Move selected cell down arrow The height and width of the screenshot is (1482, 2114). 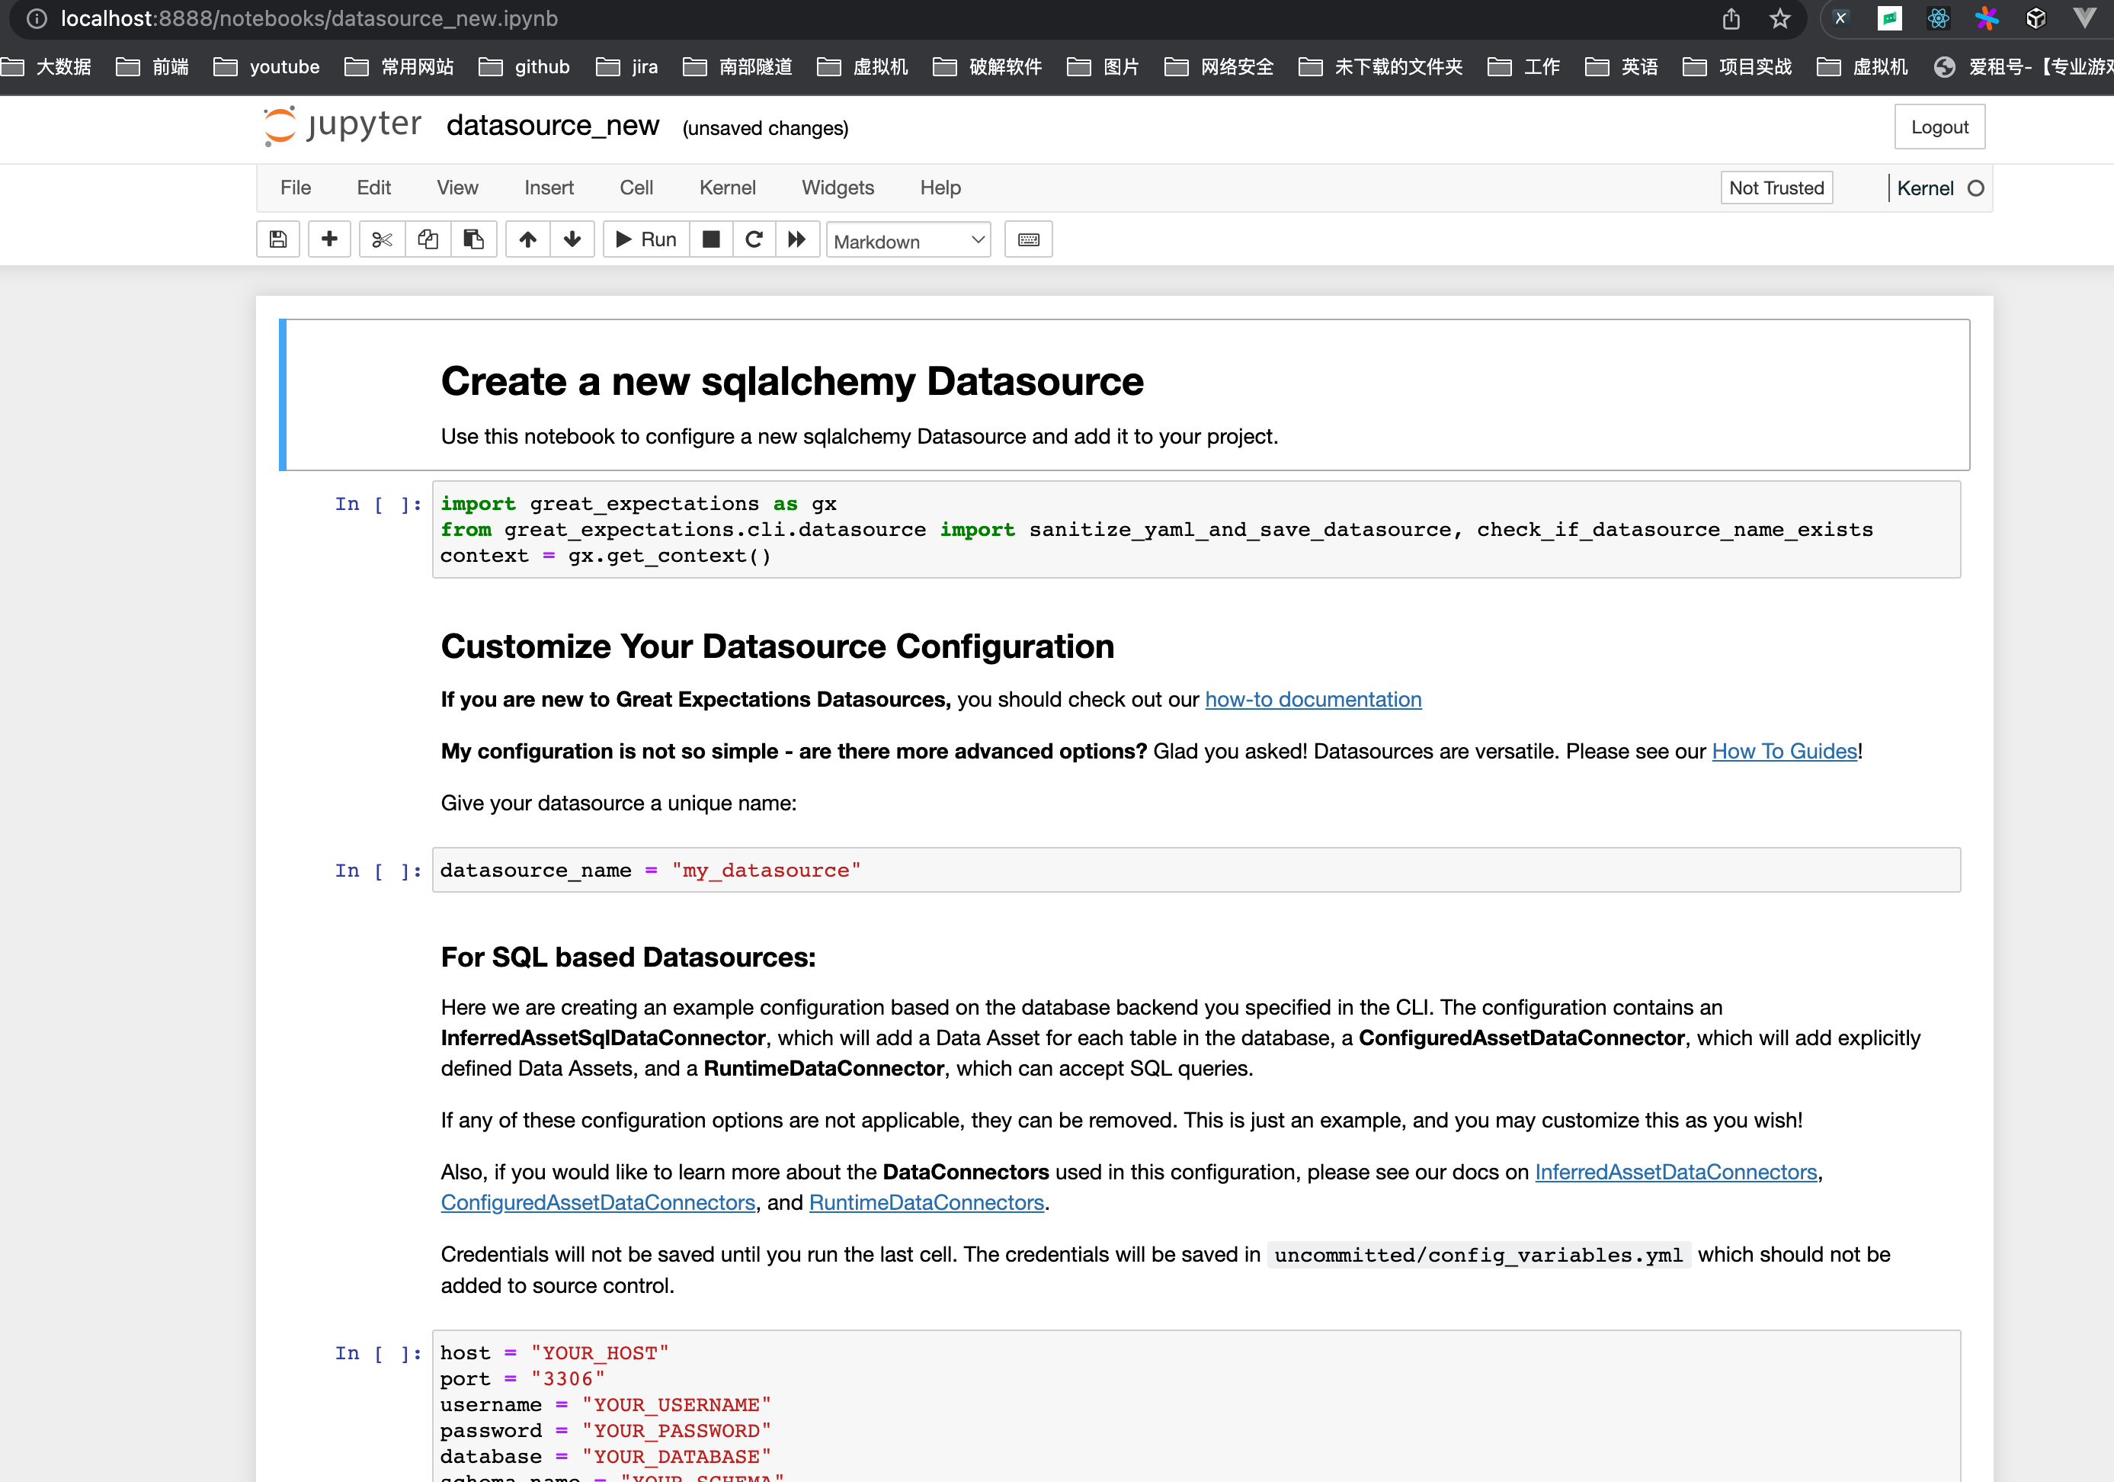click(x=572, y=239)
